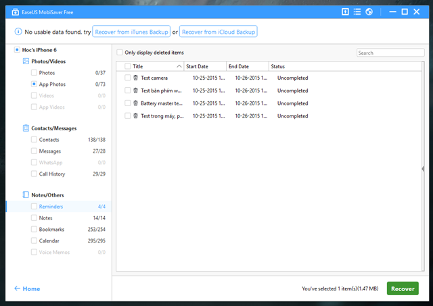Image resolution: width=433 pixels, height=306 pixels.
Task: Open the App Photos category
Action: (52, 84)
